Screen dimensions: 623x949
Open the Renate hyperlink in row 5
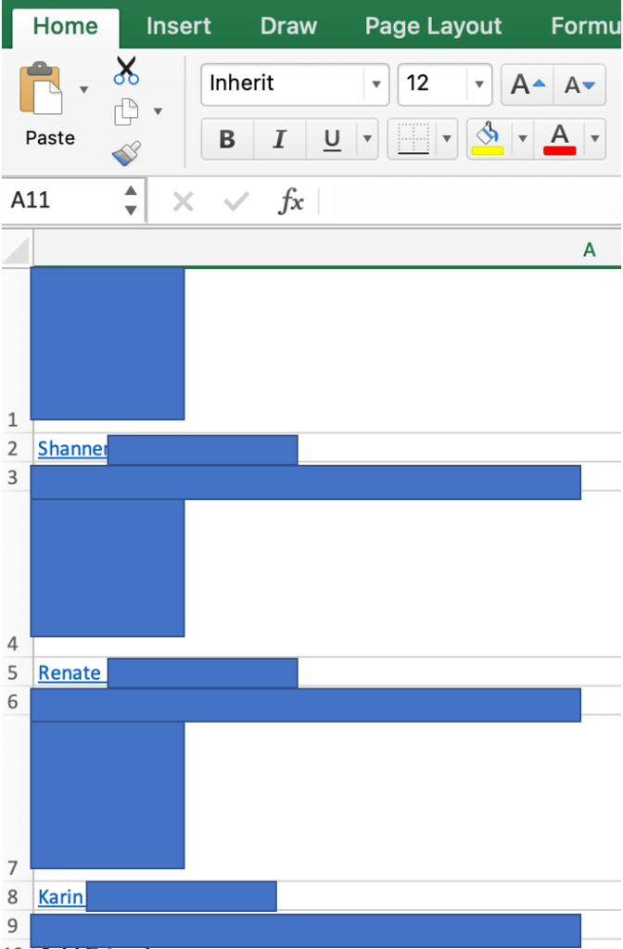(70, 673)
